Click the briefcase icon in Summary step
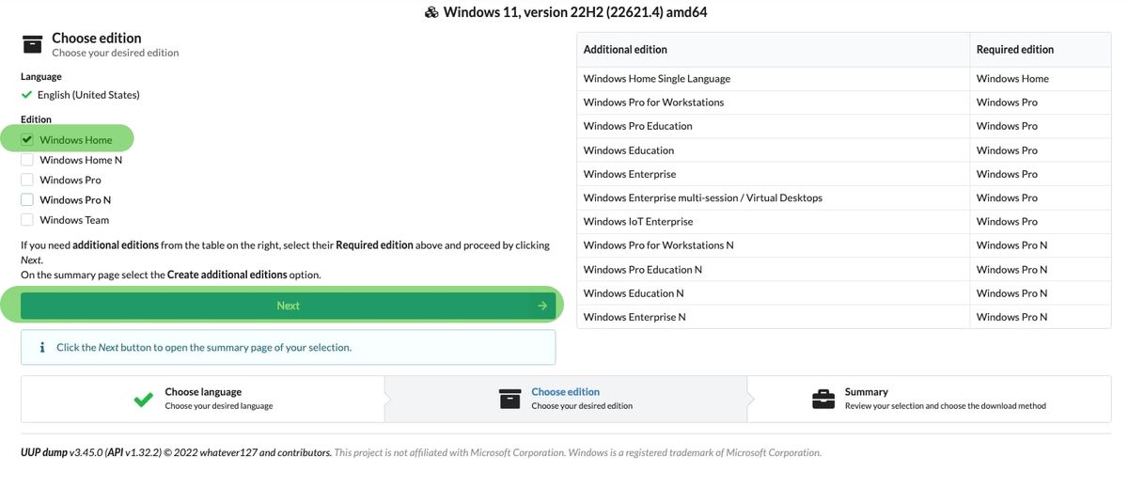Screen dimensions: 1128x488 823,400
